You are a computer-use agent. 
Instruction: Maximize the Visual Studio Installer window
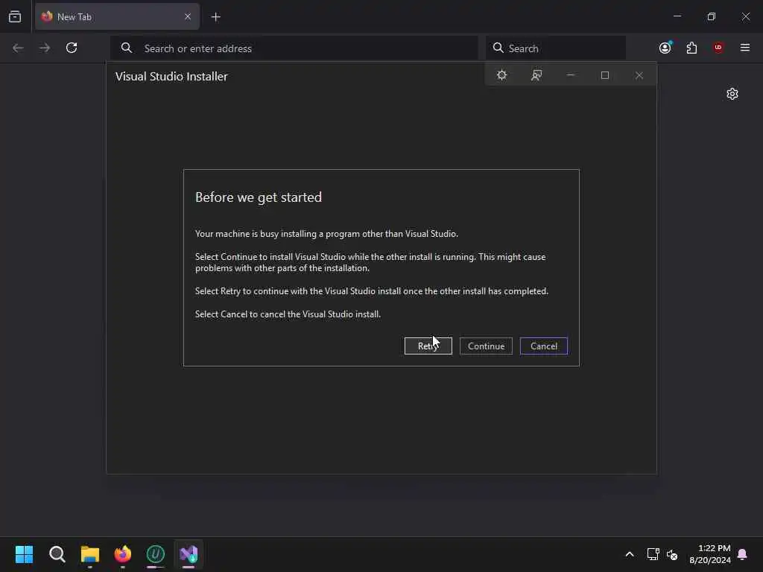(x=605, y=75)
